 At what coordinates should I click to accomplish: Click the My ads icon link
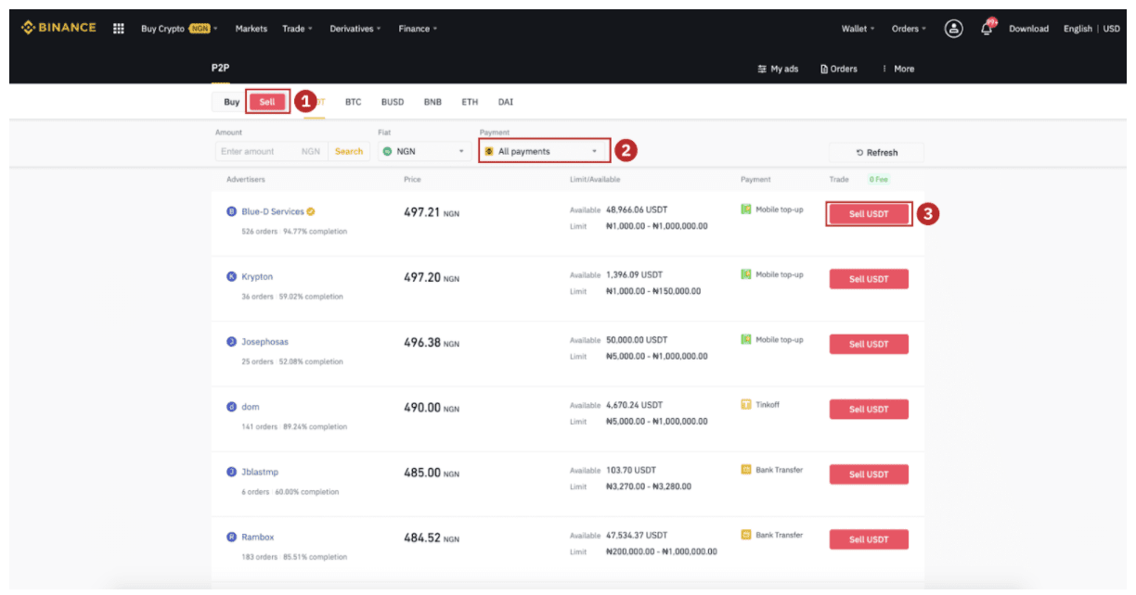point(777,69)
